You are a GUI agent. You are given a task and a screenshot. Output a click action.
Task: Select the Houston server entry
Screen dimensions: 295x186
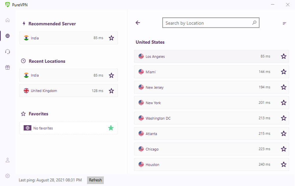(x=202, y=164)
